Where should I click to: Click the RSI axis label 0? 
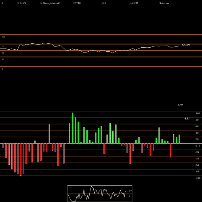click(2, 69)
